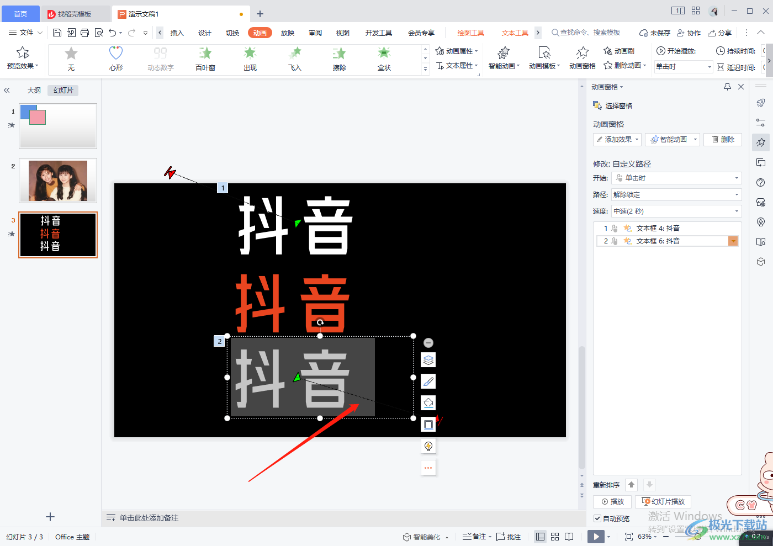The width and height of the screenshot is (773, 546).
Task: Click the shape fill icon beside text box
Action: (x=428, y=403)
